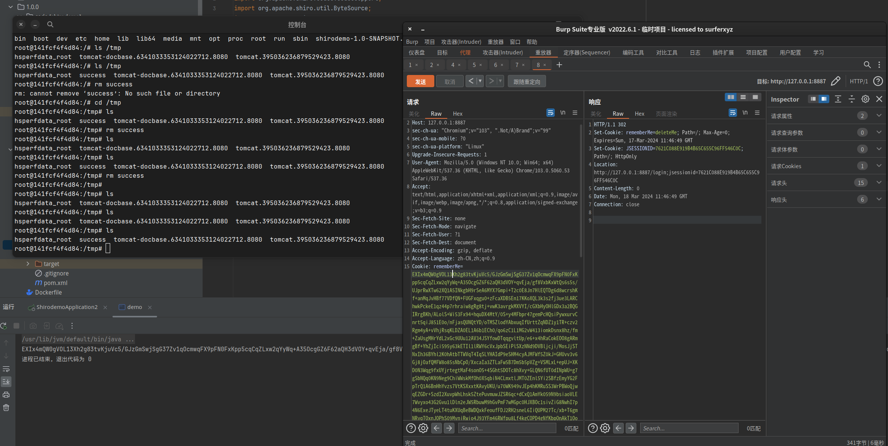The width and height of the screenshot is (888, 446).
Task: Open the Burp menu
Action: [x=412, y=42]
